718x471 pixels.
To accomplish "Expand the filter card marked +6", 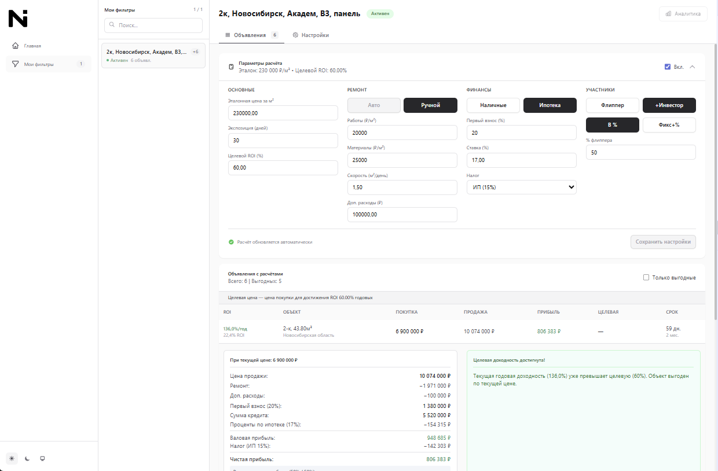I will 195,51.
